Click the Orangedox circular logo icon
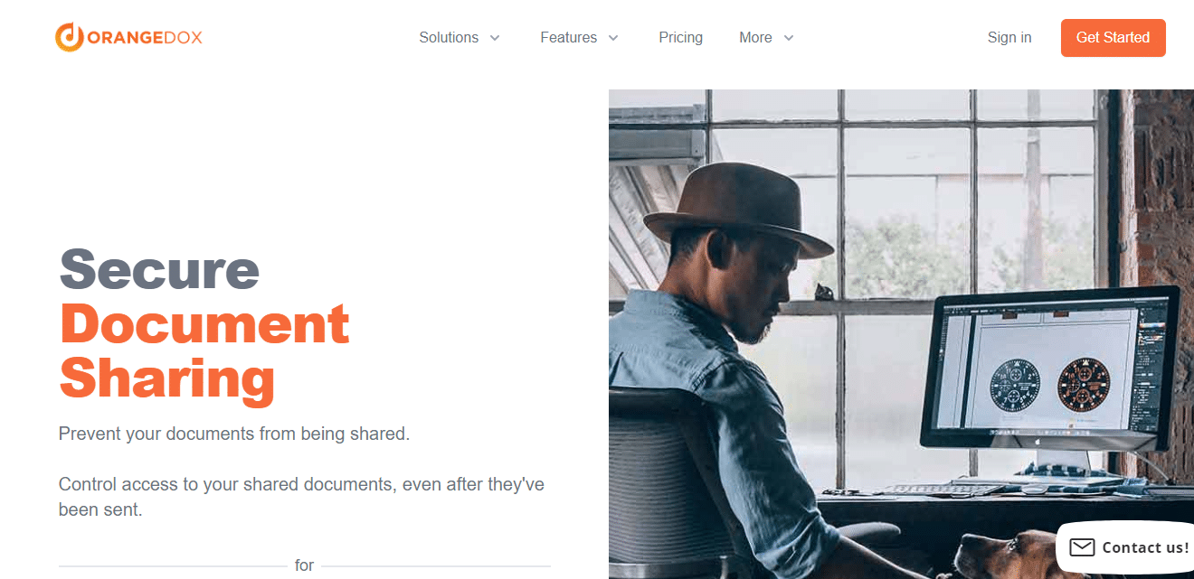Screen dimensions: 1194x579 pos(70,37)
